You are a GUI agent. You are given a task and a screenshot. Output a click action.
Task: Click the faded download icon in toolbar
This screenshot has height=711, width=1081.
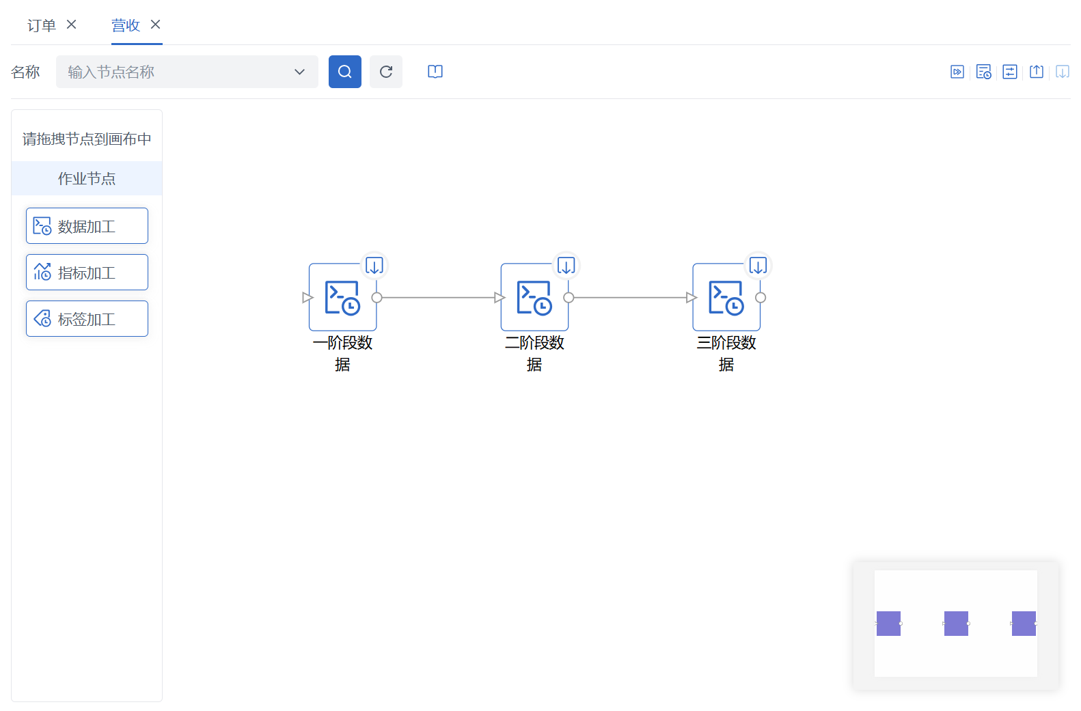pos(1062,72)
